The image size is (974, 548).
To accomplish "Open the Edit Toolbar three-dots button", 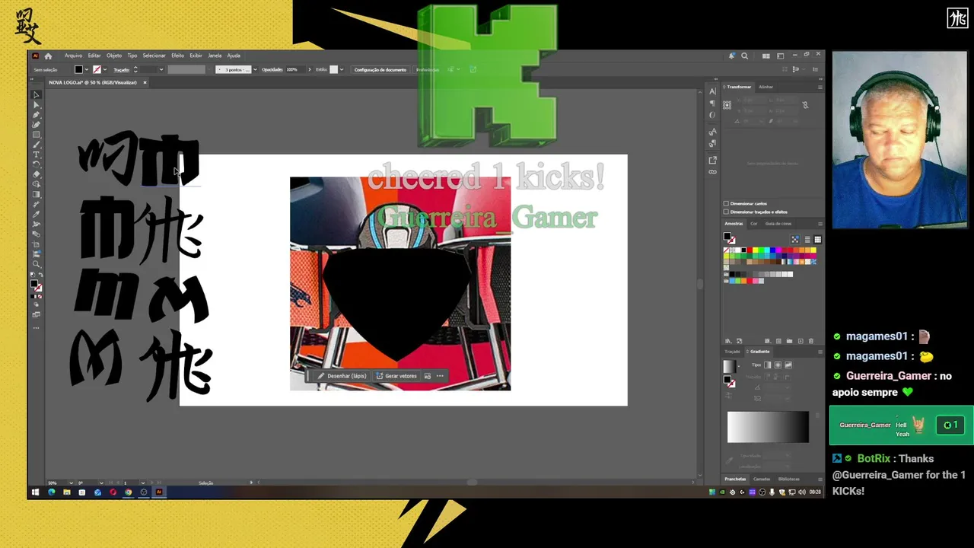I will [36, 328].
